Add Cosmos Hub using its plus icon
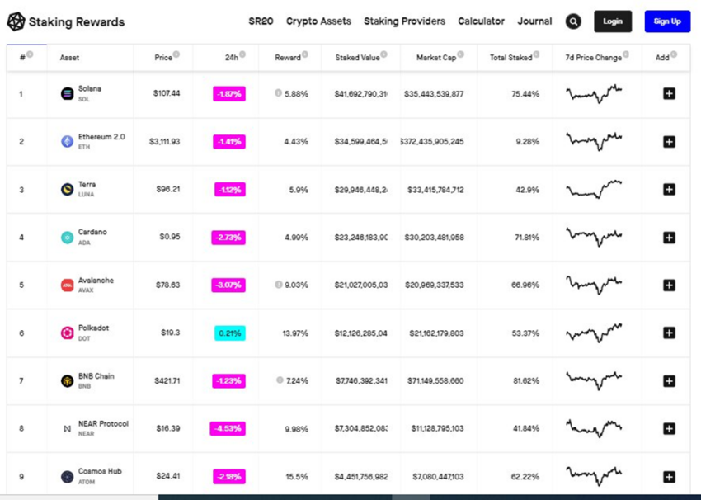The image size is (701, 500). (669, 477)
